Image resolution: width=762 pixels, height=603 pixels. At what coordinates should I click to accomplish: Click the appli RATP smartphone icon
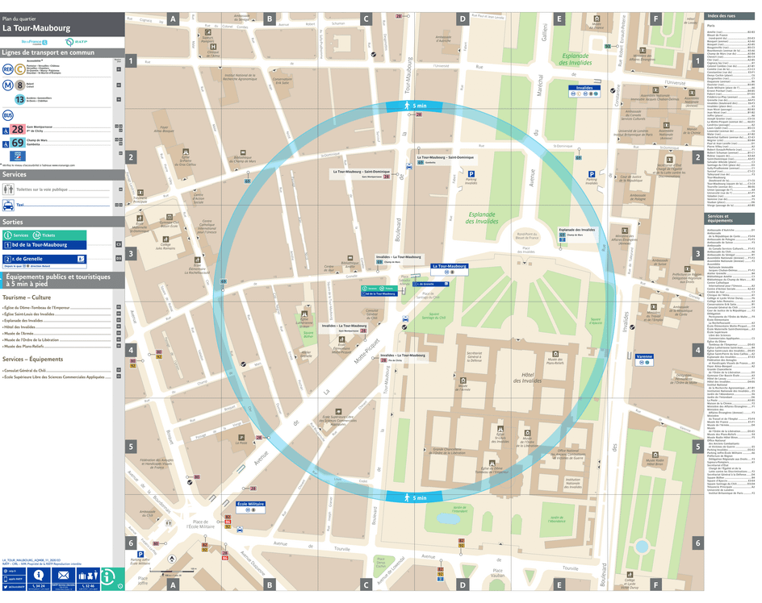pos(6,578)
